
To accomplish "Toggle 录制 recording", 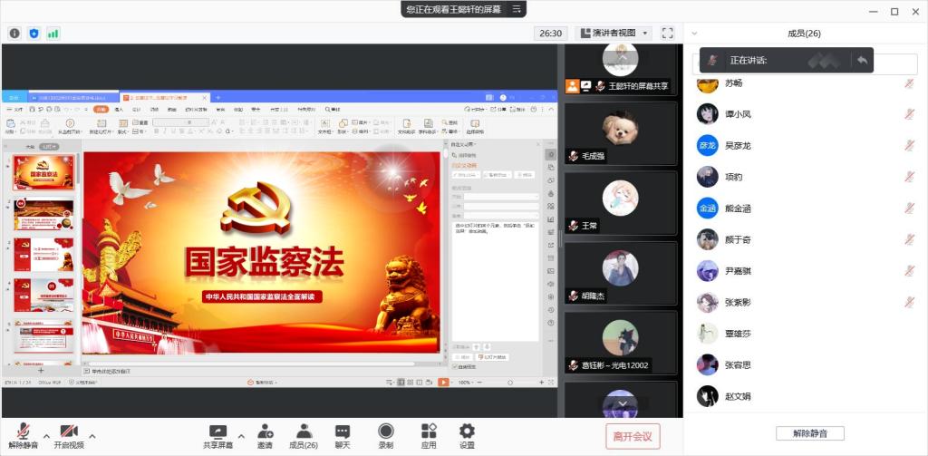I will [x=386, y=435].
